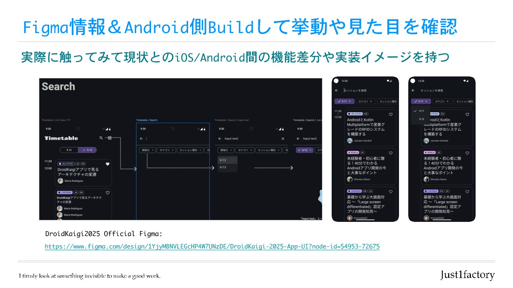Tap Shinobu Okano avatar in left phone
513x288 pixels.
click(350, 179)
